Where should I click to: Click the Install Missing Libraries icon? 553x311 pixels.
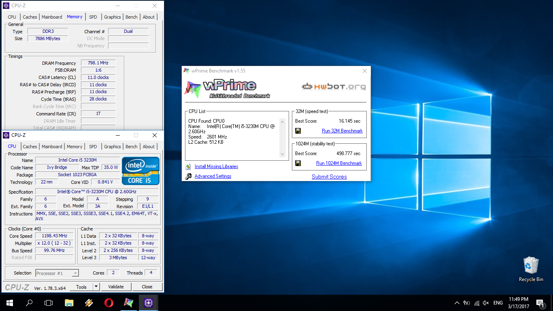(188, 166)
